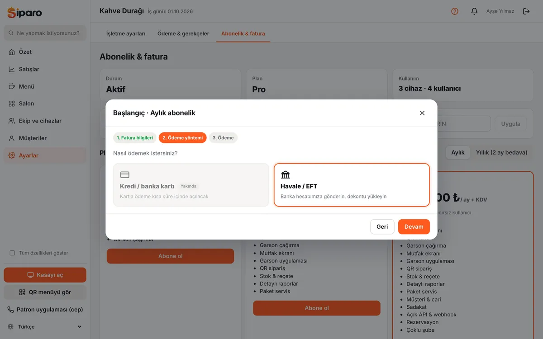Viewport: 543px width, 339px height.
Task: Click the help question mark icon
Action: pyautogui.click(x=455, y=11)
